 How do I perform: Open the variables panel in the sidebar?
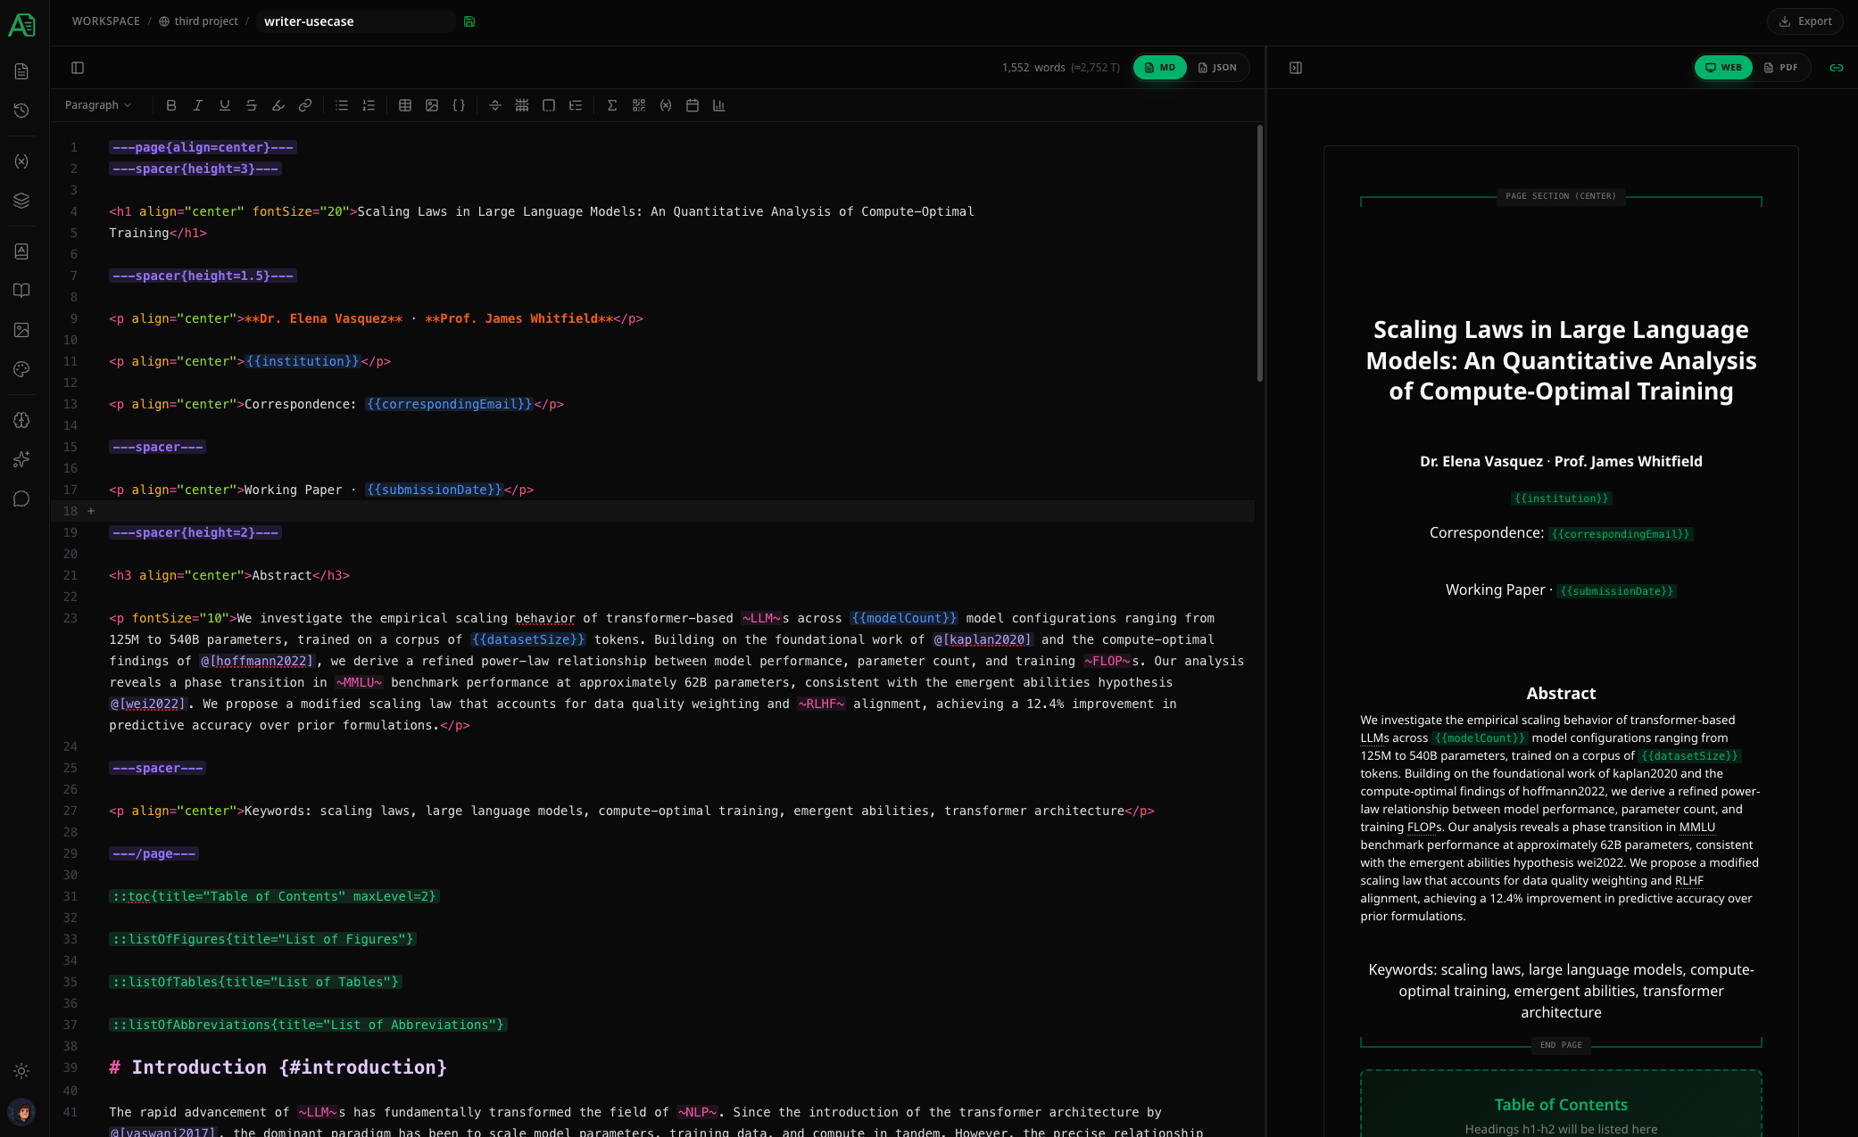pyautogui.click(x=21, y=161)
